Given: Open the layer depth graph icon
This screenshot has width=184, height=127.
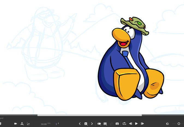Looking at the screenshot, I should coord(28,124).
